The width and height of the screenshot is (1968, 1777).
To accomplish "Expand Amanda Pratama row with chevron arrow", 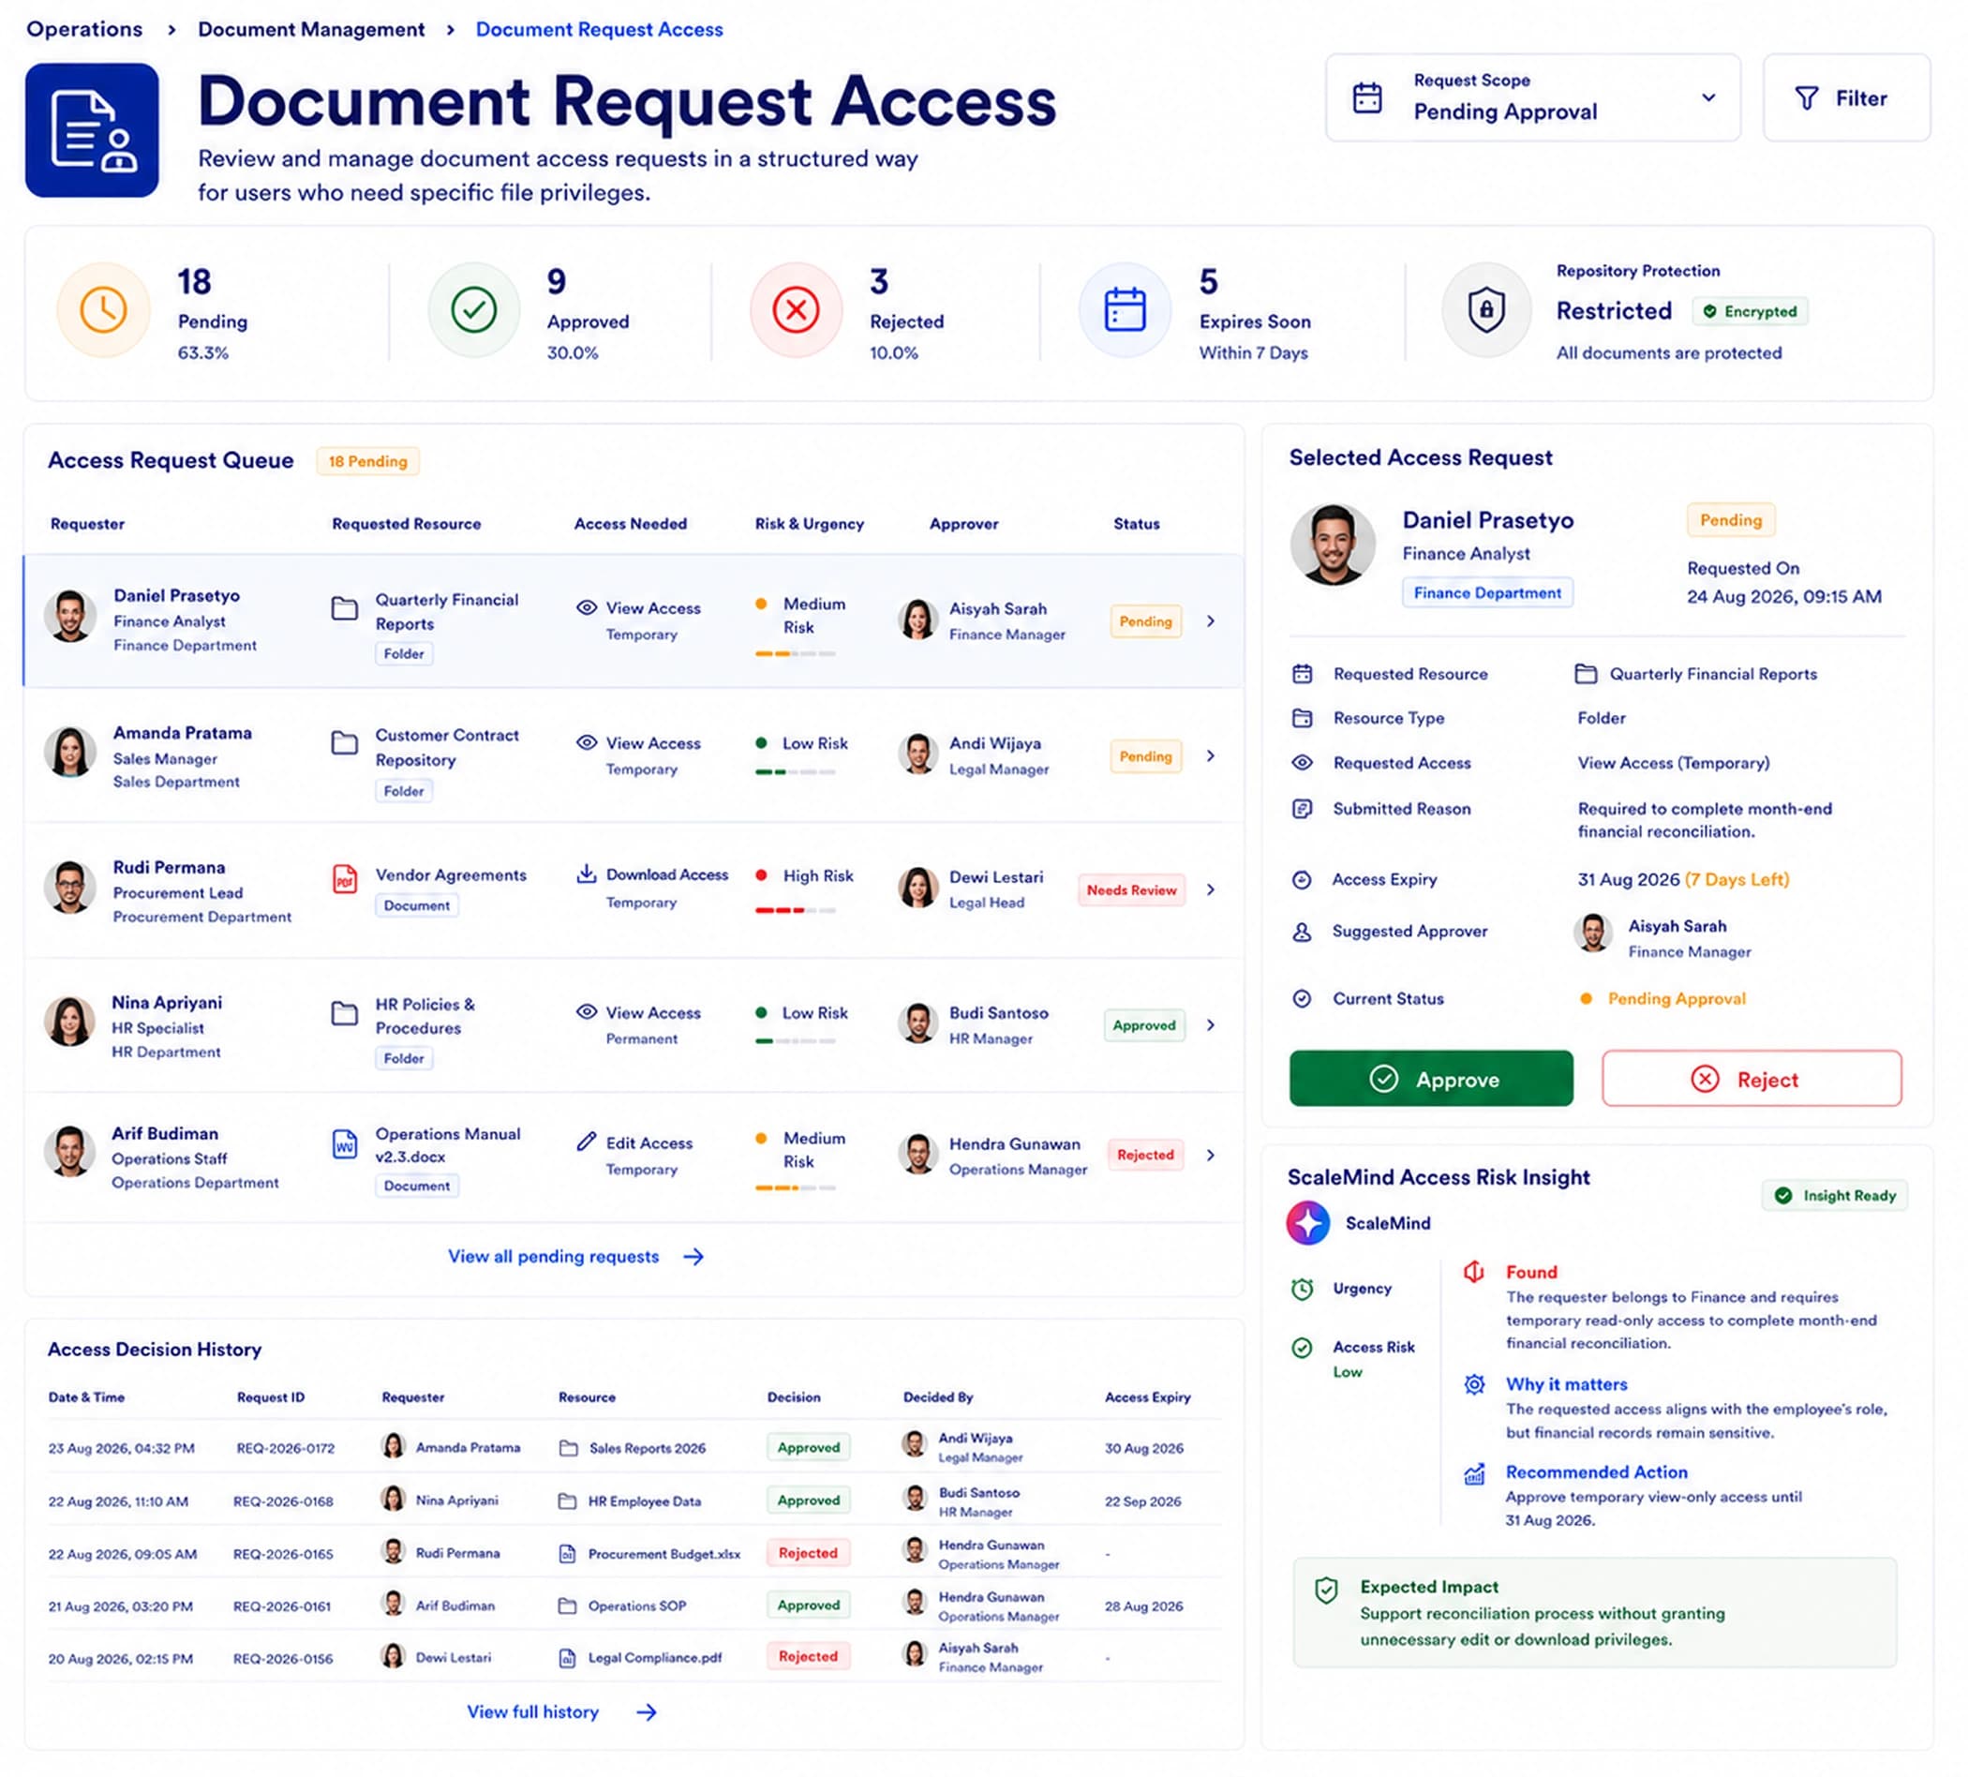I will pos(1211,755).
